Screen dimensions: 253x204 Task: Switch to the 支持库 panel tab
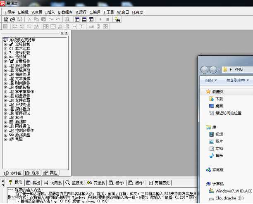(x=13, y=173)
